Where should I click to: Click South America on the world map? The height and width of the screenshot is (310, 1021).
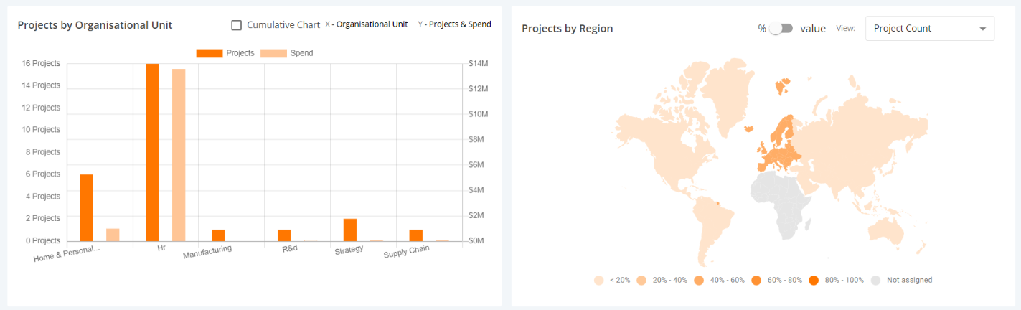712,225
